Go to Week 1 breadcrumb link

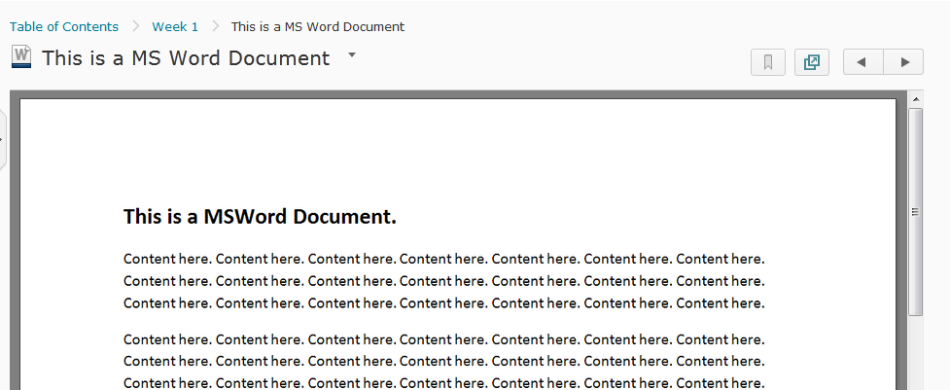(x=175, y=26)
